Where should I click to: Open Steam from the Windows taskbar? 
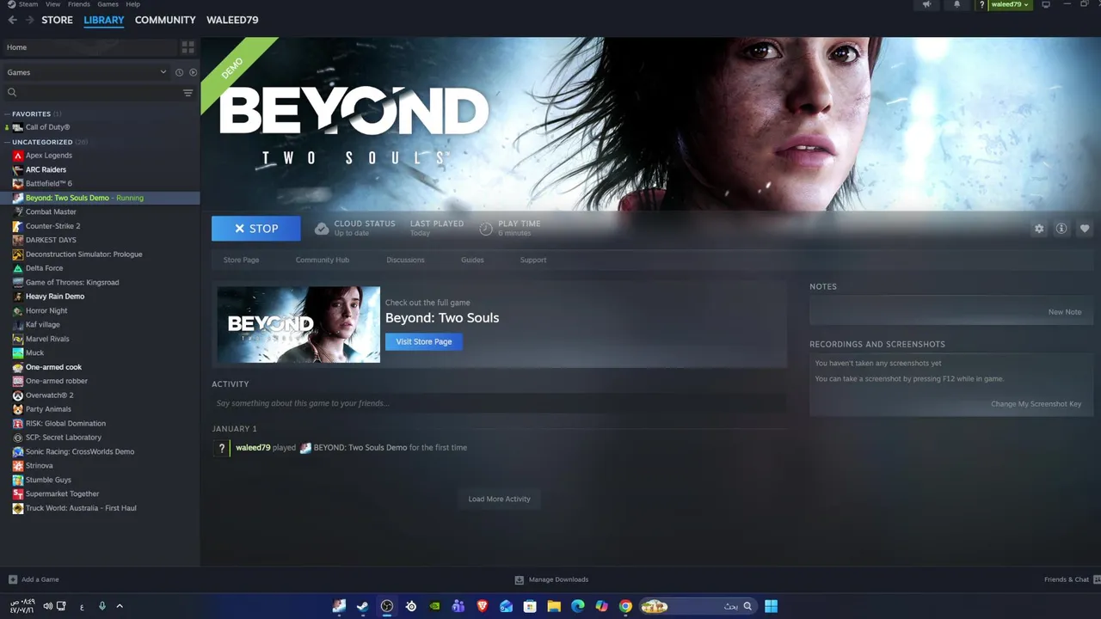(363, 606)
